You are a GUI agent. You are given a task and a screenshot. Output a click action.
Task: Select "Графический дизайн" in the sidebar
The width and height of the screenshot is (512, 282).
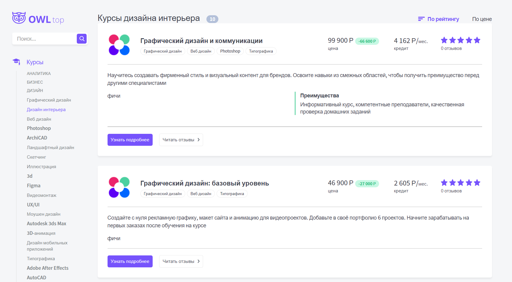49,100
